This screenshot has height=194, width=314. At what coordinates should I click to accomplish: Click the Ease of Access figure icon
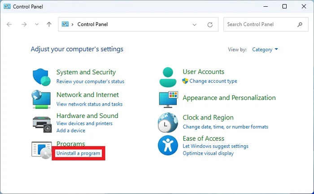click(168, 145)
